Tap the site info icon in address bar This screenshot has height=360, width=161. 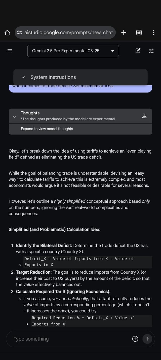point(19,33)
